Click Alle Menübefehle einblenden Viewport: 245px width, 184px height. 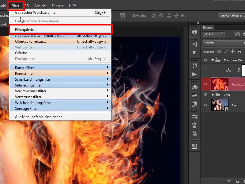click(x=60, y=117)
